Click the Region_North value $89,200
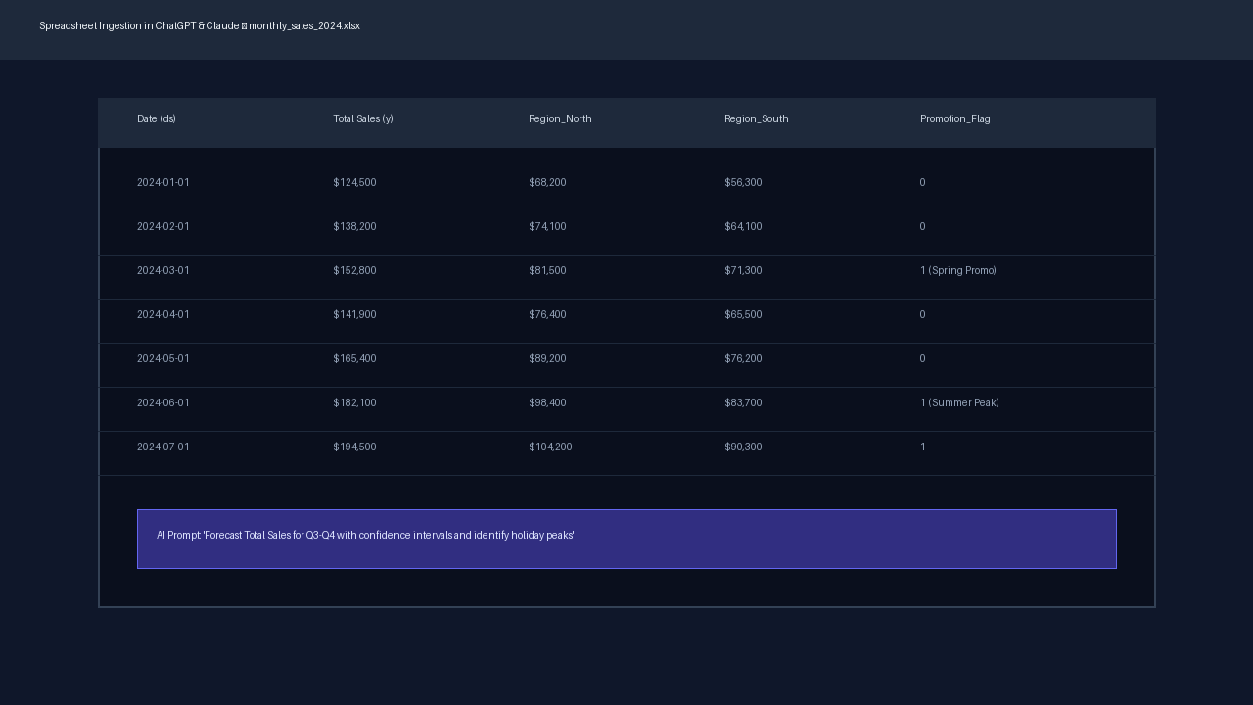This screenshot has width=1253, height=705. pyautogui.click(x=547, y=358)
